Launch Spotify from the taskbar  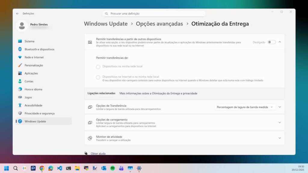pos(112,168)
